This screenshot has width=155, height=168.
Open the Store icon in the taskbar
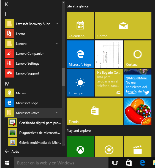129,163
